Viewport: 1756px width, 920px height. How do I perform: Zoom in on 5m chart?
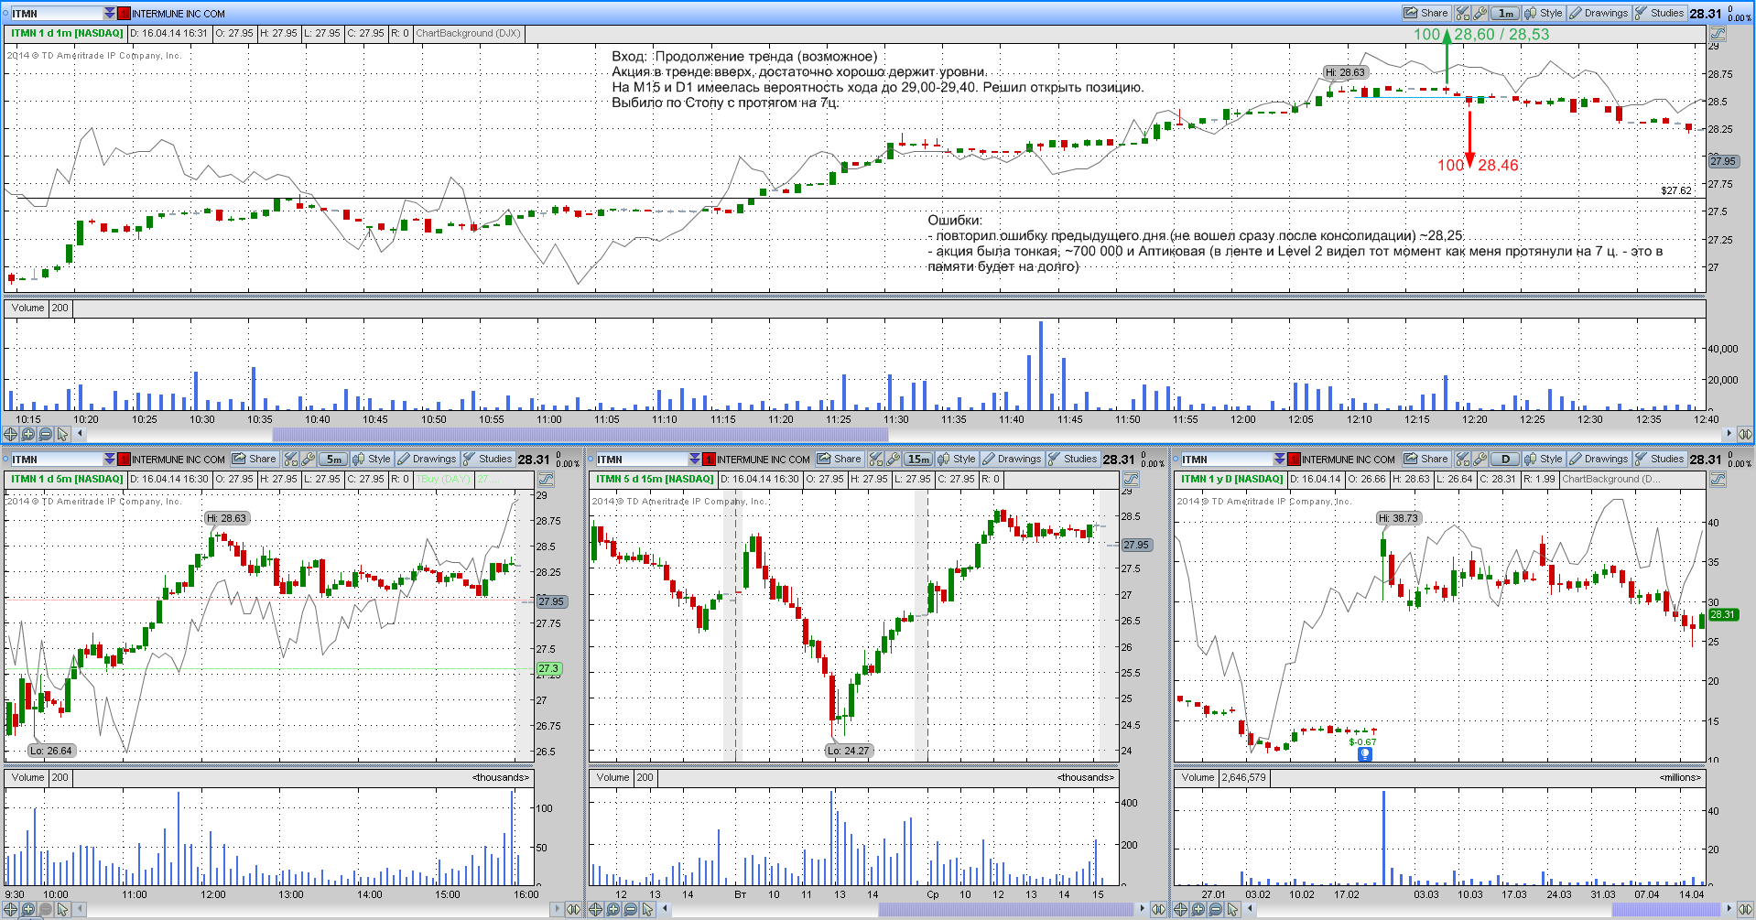(x=27, y=909)
